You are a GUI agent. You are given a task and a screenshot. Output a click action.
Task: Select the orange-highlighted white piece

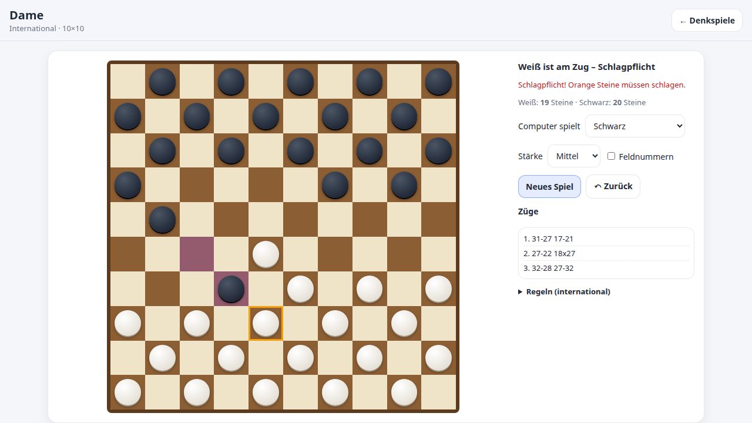266,323
